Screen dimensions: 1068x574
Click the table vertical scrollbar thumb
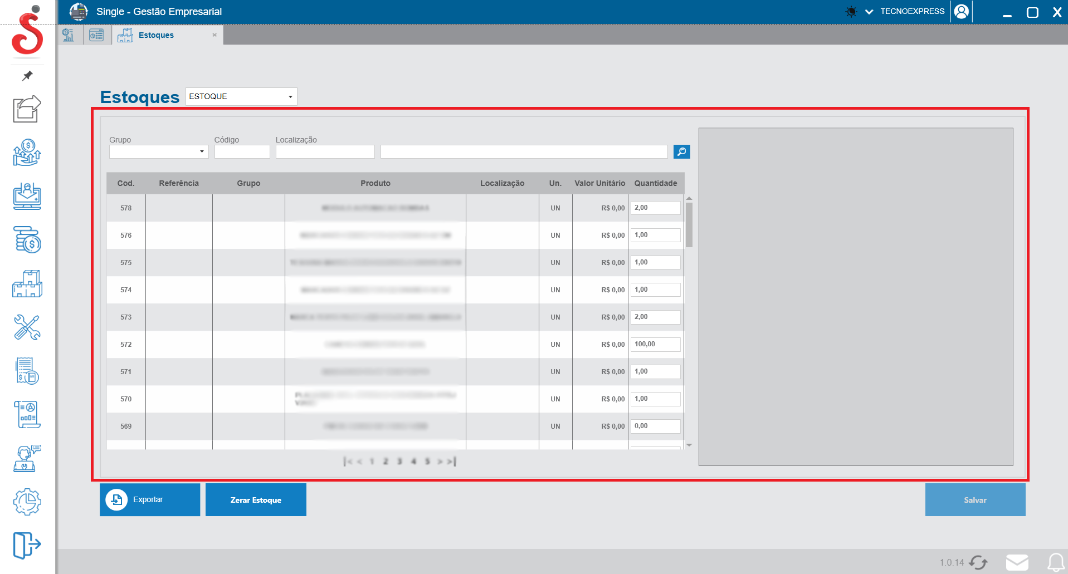point(689,224)
